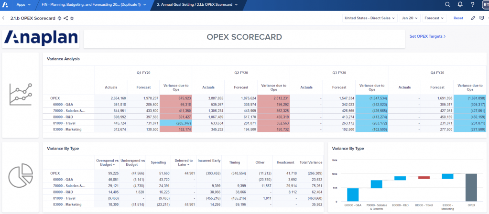Screen dimensions: 489x214
Task: Click the Total Variance column header
Action: coord(311,162)
